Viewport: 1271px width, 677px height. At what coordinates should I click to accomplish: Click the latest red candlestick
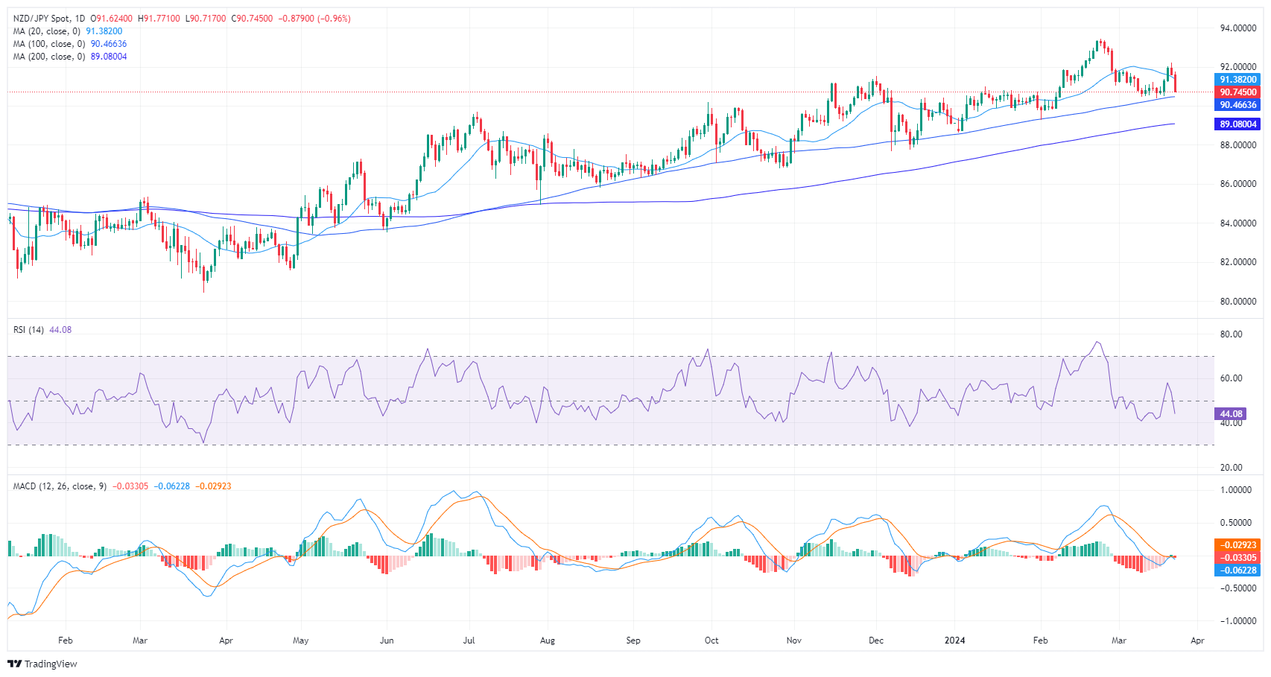click(1175, 83)
